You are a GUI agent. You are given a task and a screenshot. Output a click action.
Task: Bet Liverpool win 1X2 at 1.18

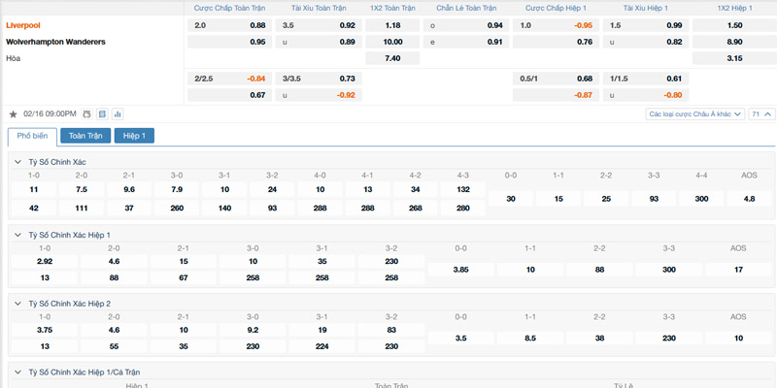tap(392, 25)
